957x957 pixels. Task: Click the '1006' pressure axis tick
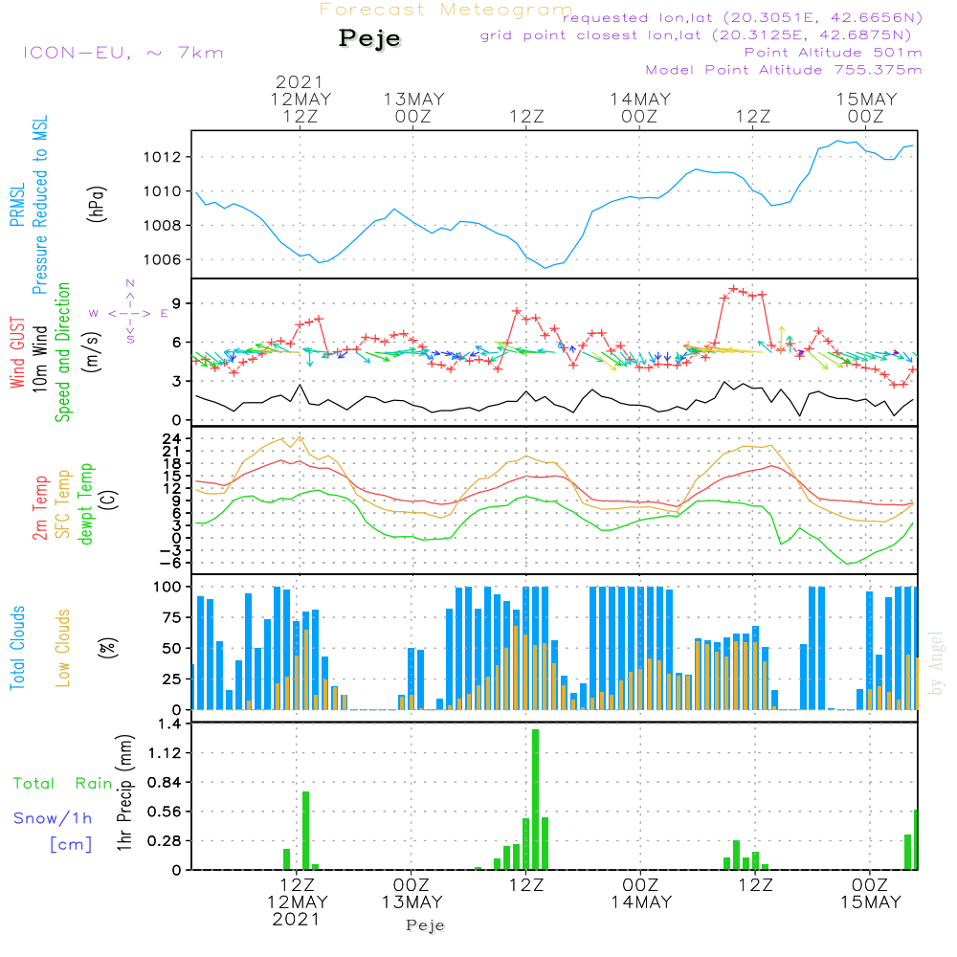pos(163,260)
